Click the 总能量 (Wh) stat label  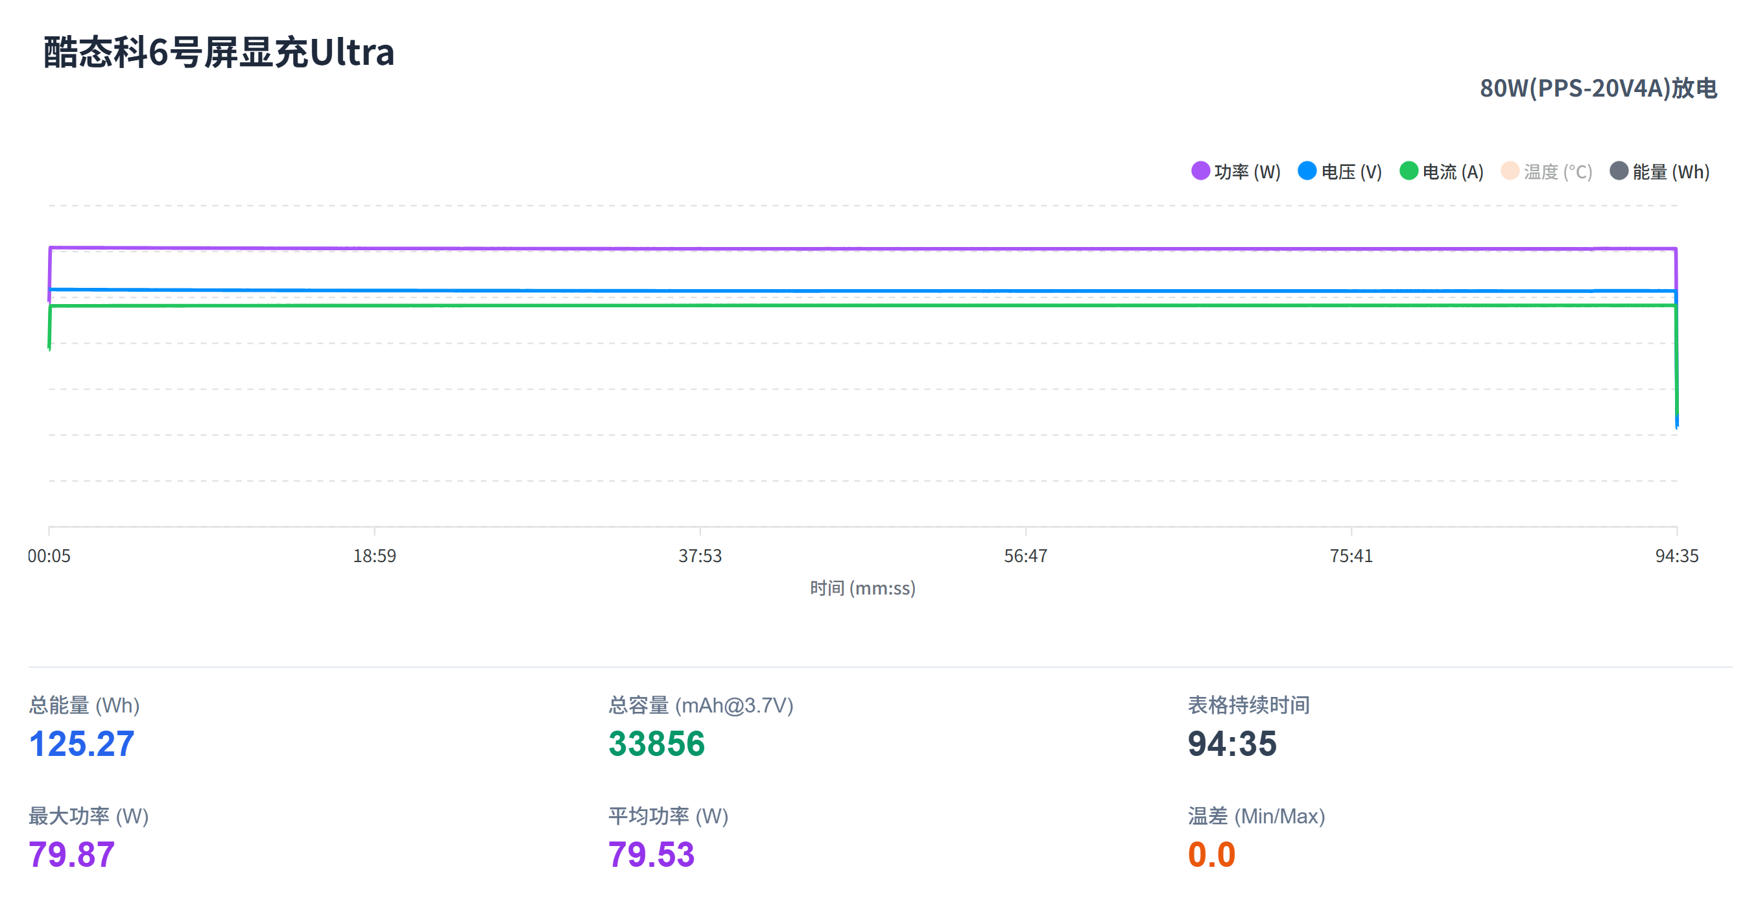84,705
